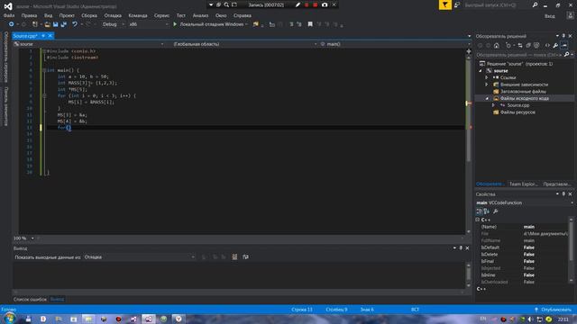Click the bookmark toolbar icon
The image size is (577, 324).
310,24
